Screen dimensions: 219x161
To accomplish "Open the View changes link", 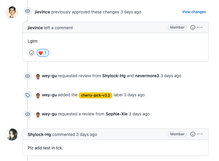I will point(194,12).
